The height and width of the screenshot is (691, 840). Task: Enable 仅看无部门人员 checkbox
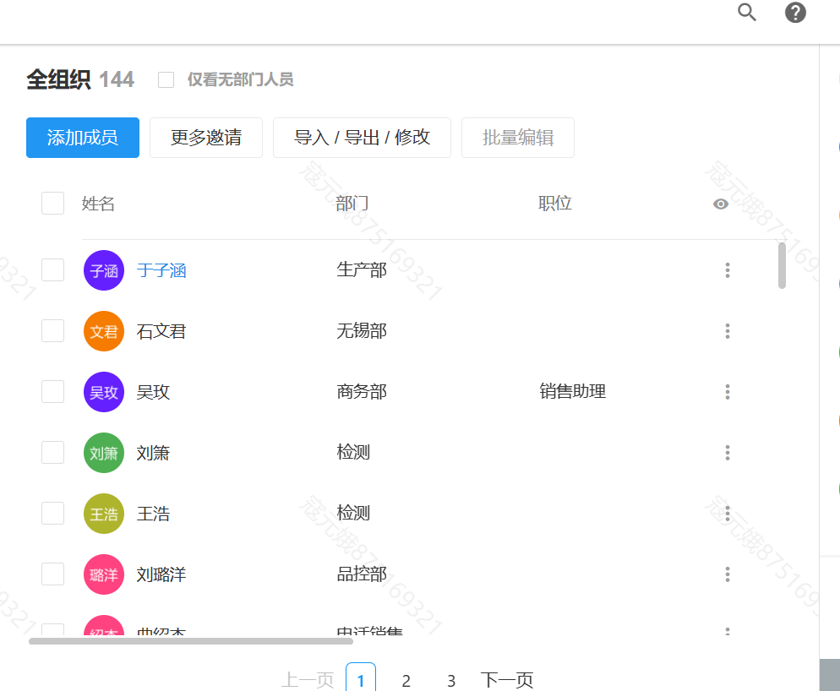[x=166, y=80]
